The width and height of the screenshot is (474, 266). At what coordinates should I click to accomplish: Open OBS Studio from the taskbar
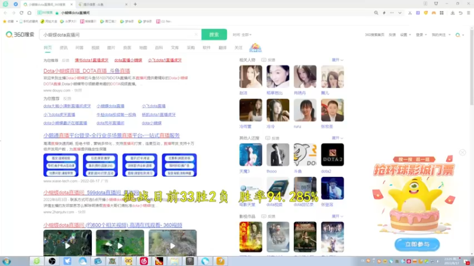[x=52, y=261]
